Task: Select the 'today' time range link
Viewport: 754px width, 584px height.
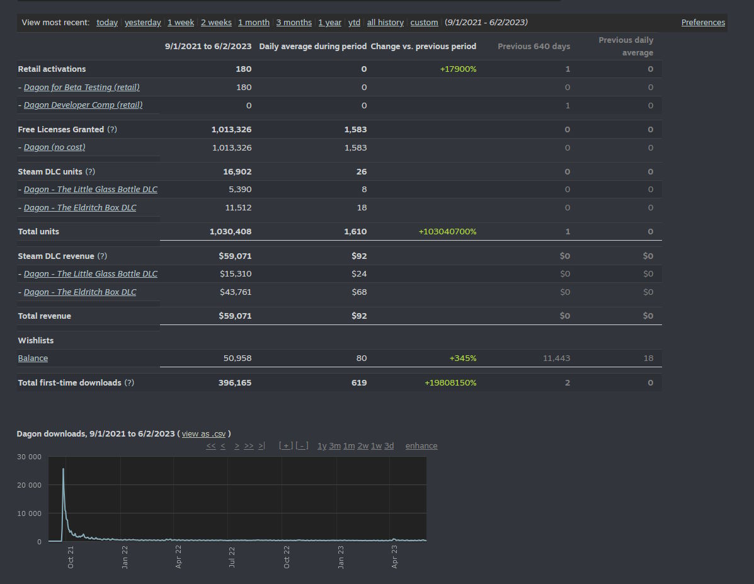Action: pyautogui.click(x=106, y=23)
